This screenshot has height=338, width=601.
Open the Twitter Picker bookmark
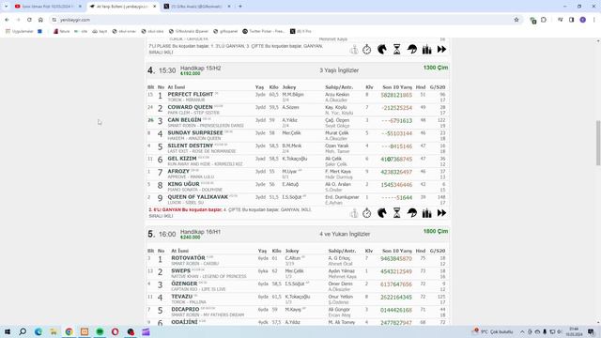coord(264,31)
